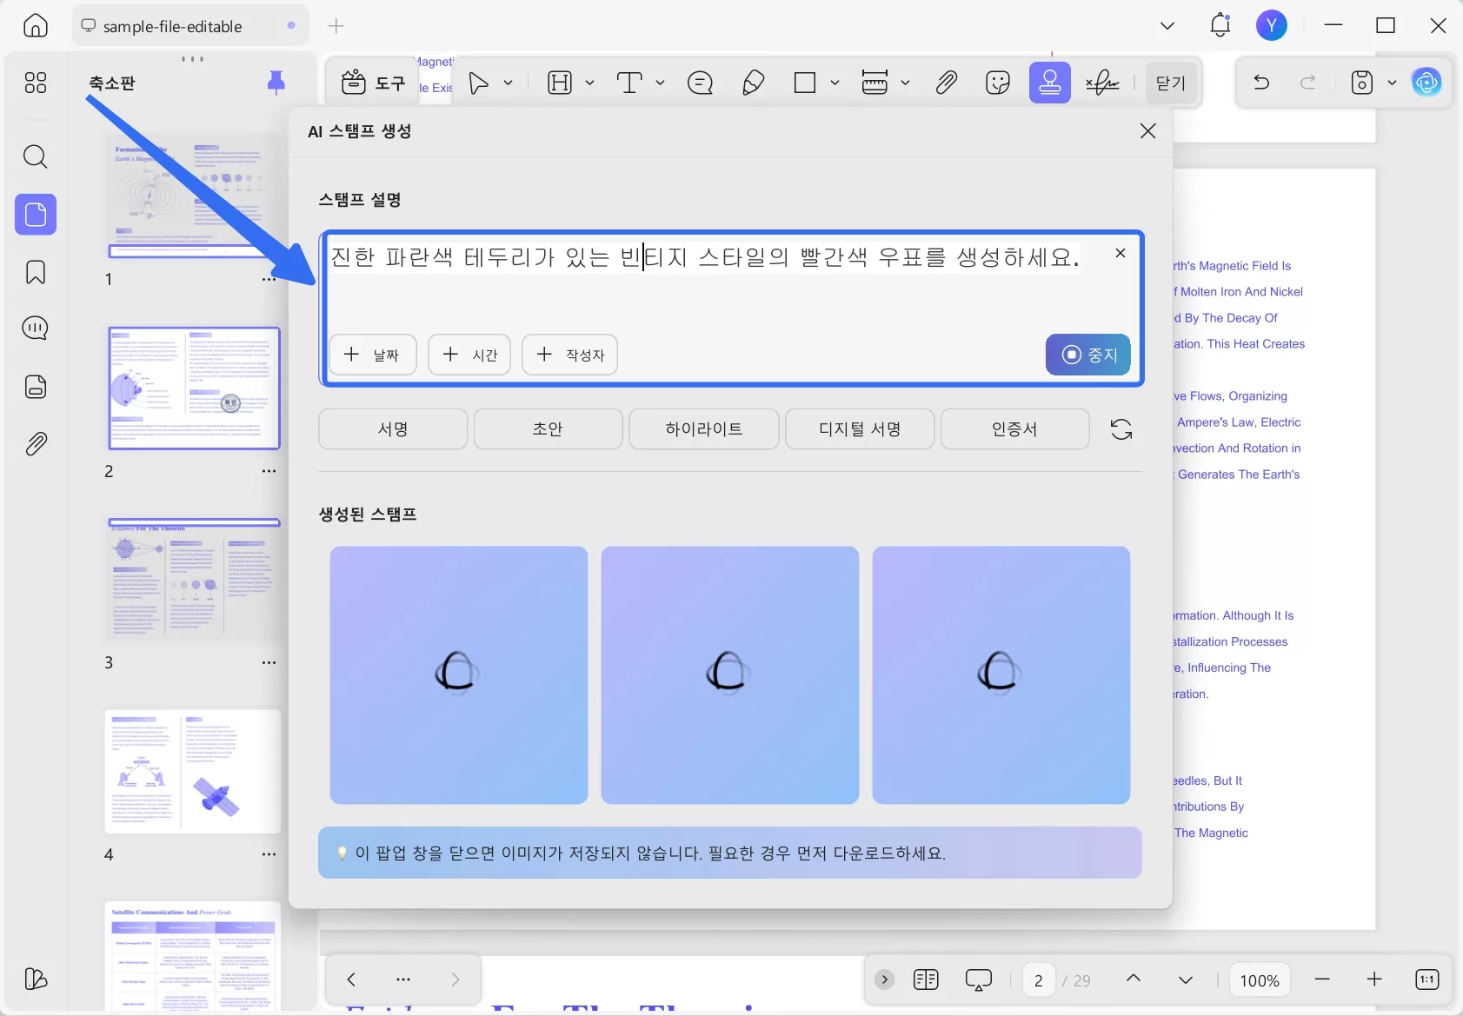
Task: Open the Bookmarks panel
Action: (x=36, y=272)
